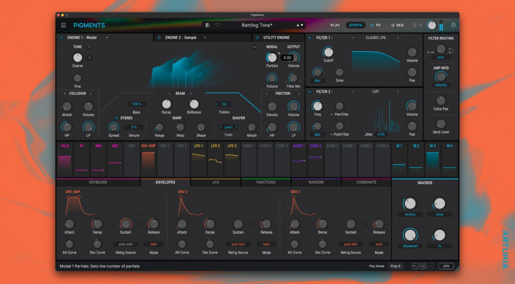Select next Beam model with right arrow
515x284 pixels.
(191, 93)
